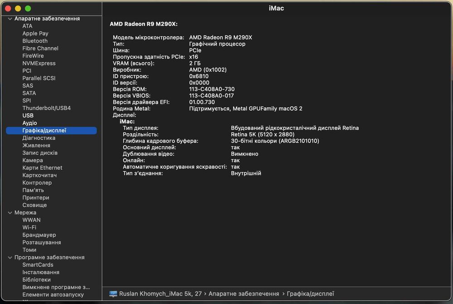Open the Аудіо sidebar item
Viewport: 453px width, 304px height.
pos(30,123)
